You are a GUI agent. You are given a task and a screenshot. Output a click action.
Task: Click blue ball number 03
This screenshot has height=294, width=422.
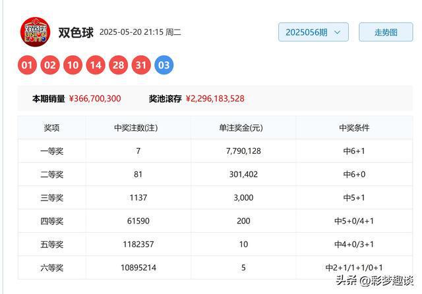click(164, 65)
